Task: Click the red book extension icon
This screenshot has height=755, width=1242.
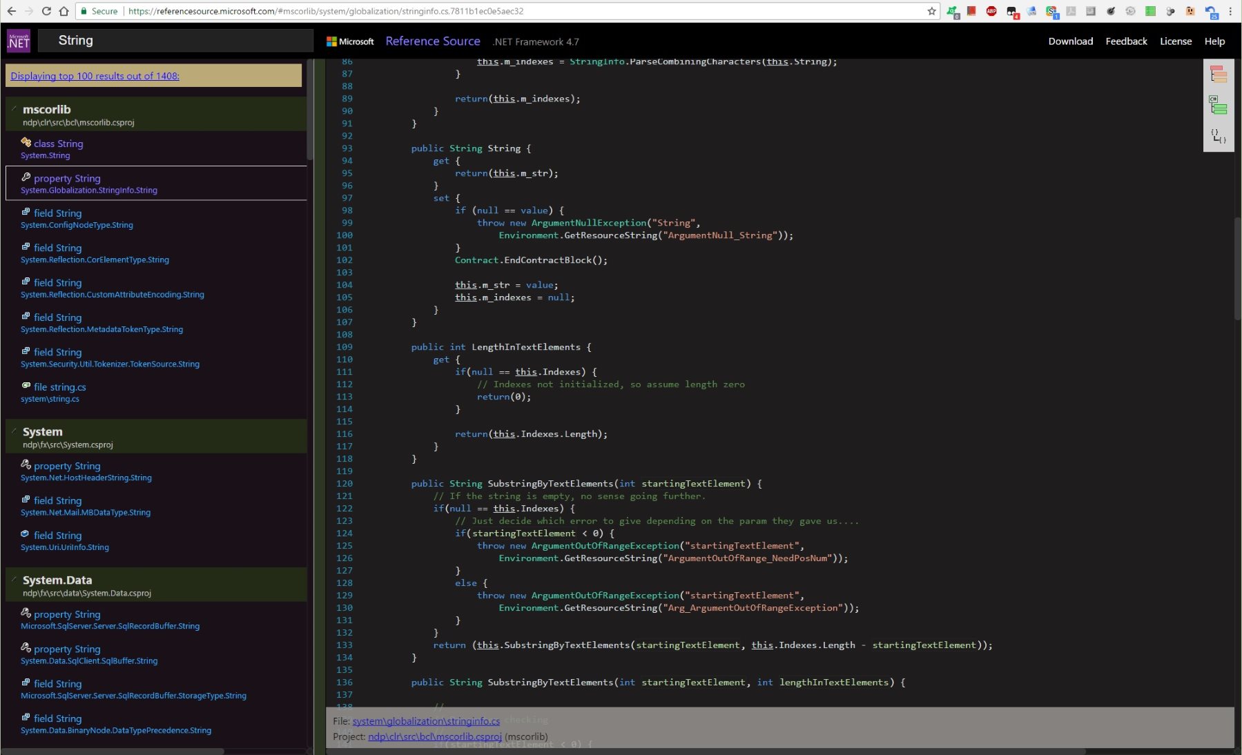Action: 971,11
